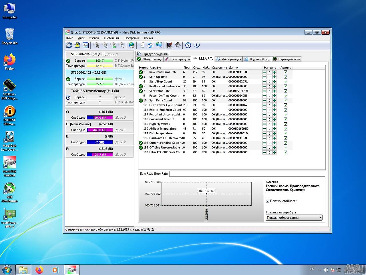Uncheck active box for Spin Up Time
366x275 pixels.
pyautogui.click(x=285, y=77)
